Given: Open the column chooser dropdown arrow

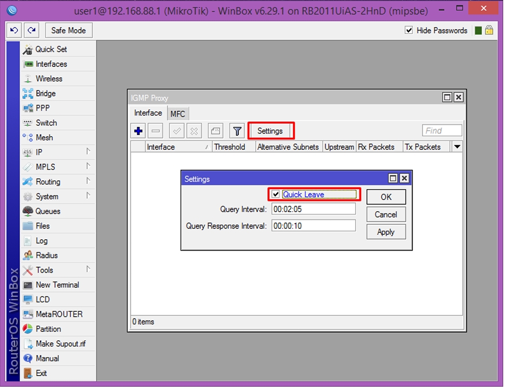Looking at the screenshot, I should (457, 147).
